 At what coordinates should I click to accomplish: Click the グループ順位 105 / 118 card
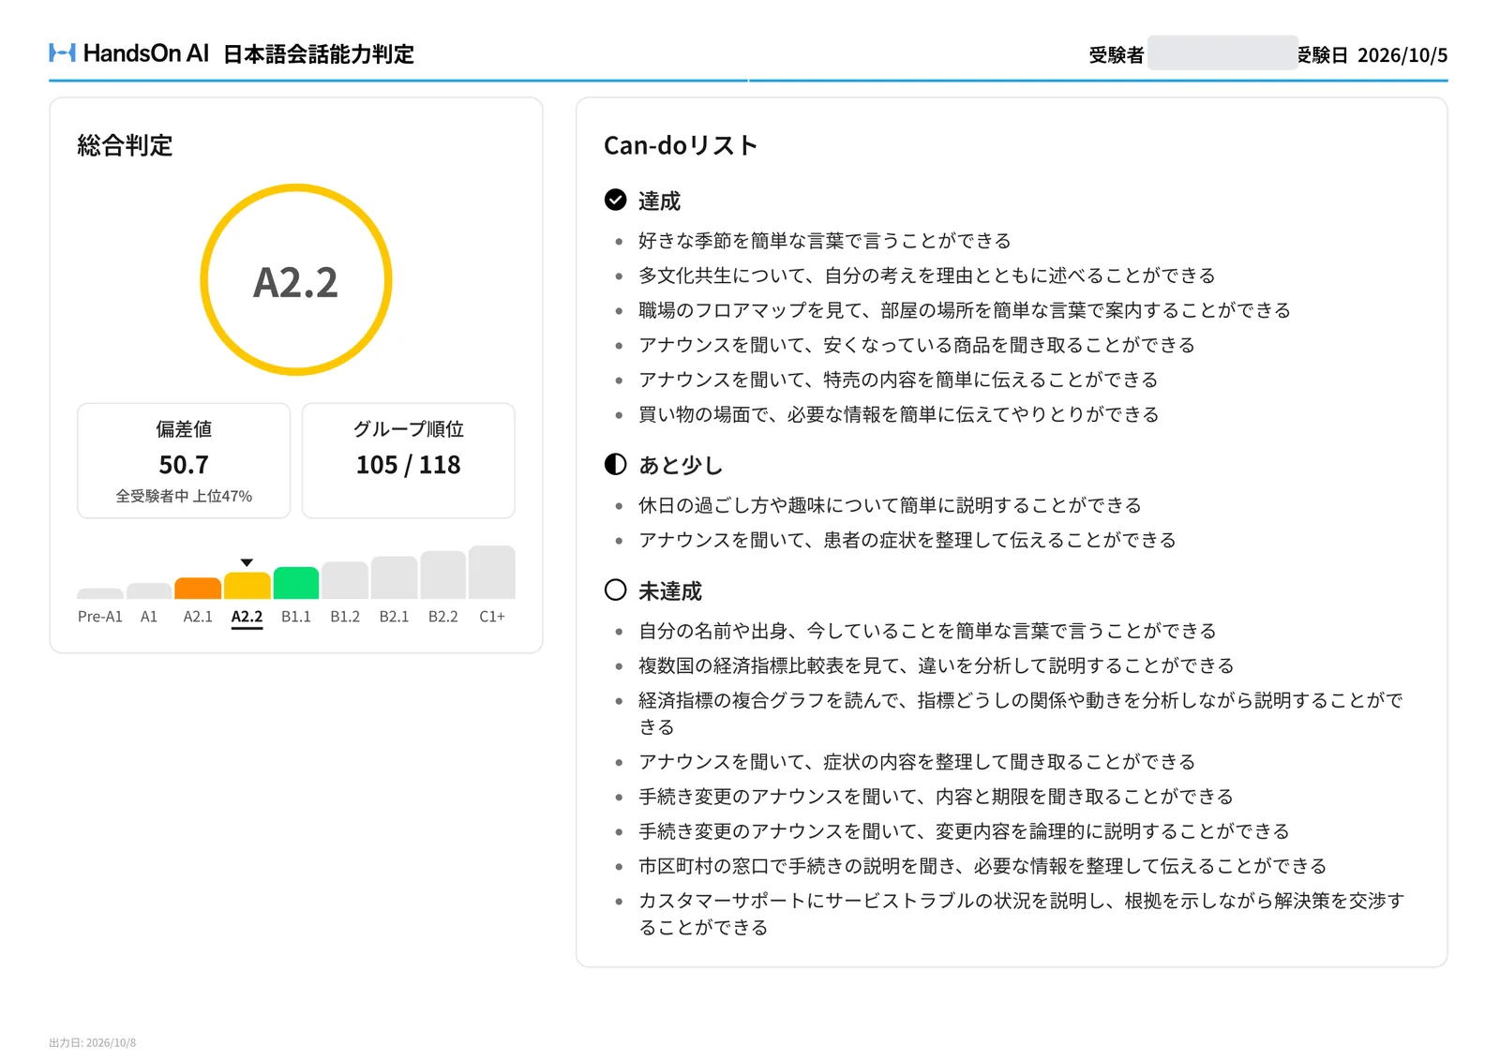[x=408, y=460]
